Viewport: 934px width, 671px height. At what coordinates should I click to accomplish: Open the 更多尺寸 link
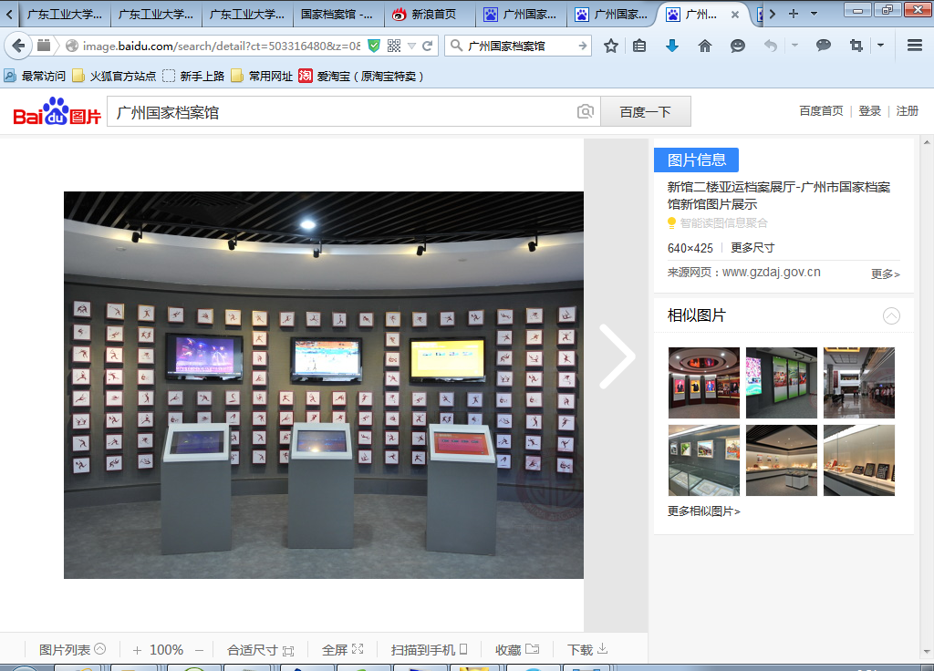(x=752, y=248)
